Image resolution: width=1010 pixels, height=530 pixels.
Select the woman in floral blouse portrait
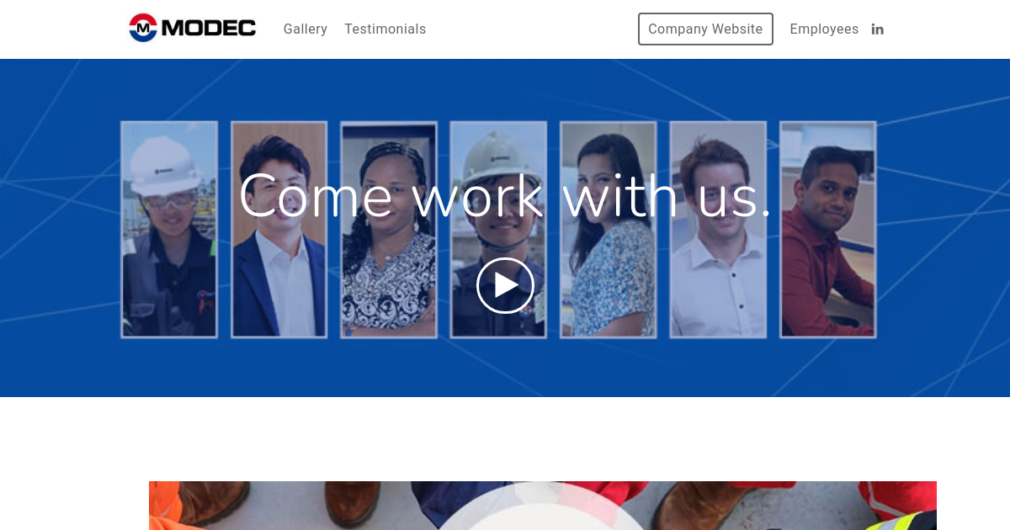[609, 230]
